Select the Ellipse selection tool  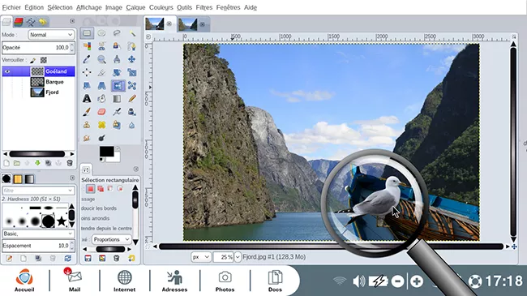[101, 33]
